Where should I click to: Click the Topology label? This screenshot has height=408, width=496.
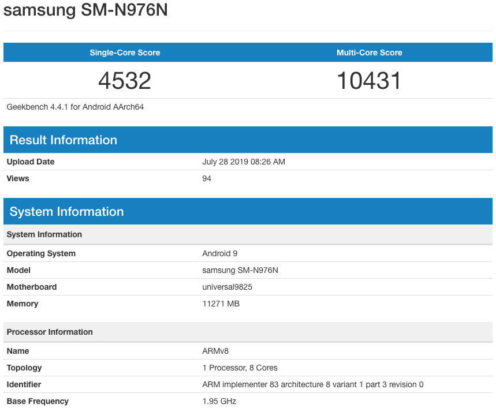[24, 368]
